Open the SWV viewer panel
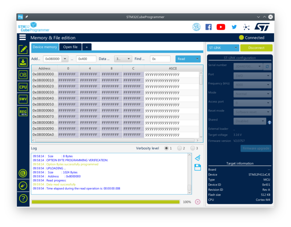The image size is (291, 227). [x=23, y=99]
